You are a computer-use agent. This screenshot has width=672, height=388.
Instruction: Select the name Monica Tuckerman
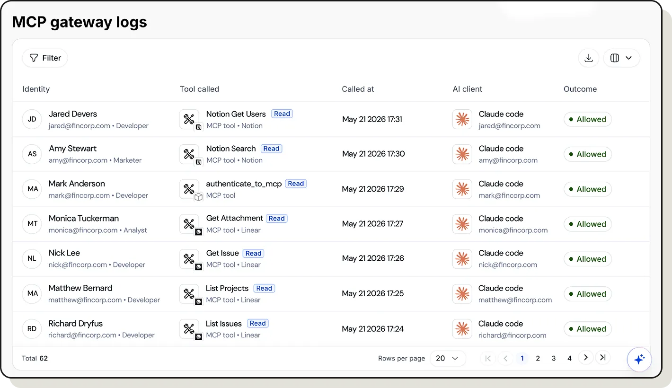[84, 219]
